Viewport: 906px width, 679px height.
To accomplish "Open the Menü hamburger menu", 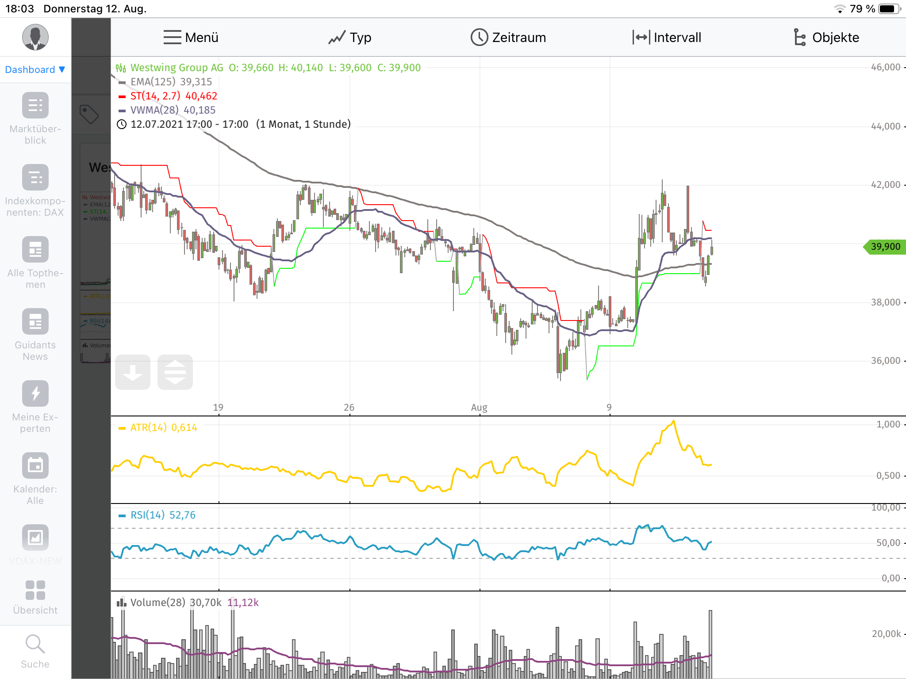I will click(x=191, y=38).
